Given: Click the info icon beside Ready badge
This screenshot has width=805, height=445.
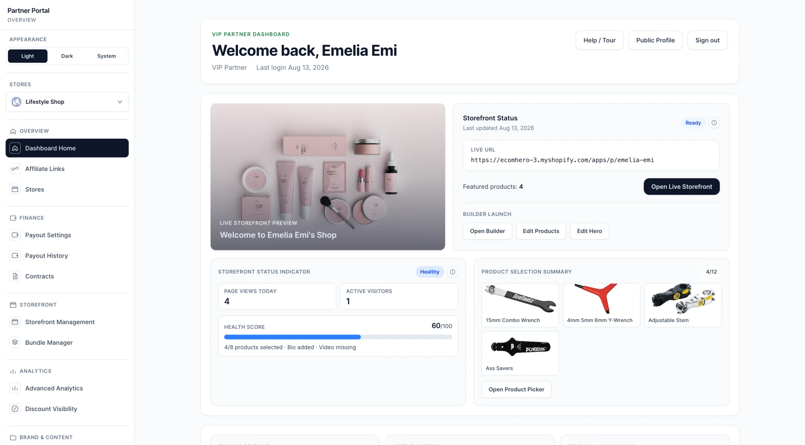Looking at the screenshot, I should pyautogui.click(x=714, y=123).
